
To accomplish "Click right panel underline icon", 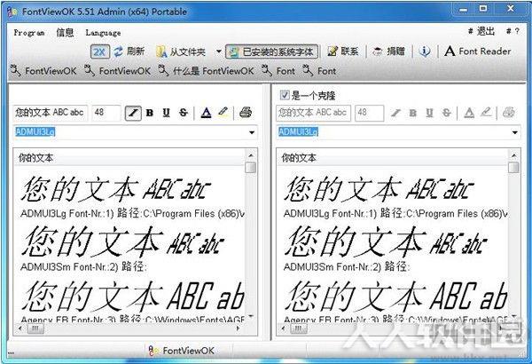I will point(429,113).
